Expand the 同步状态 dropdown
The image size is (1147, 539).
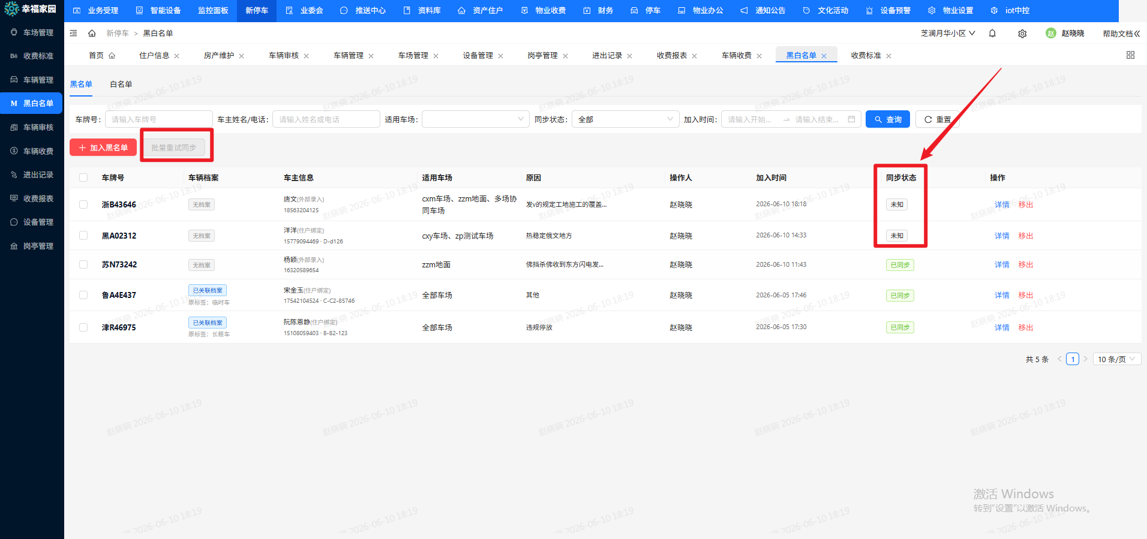(625, 119)
